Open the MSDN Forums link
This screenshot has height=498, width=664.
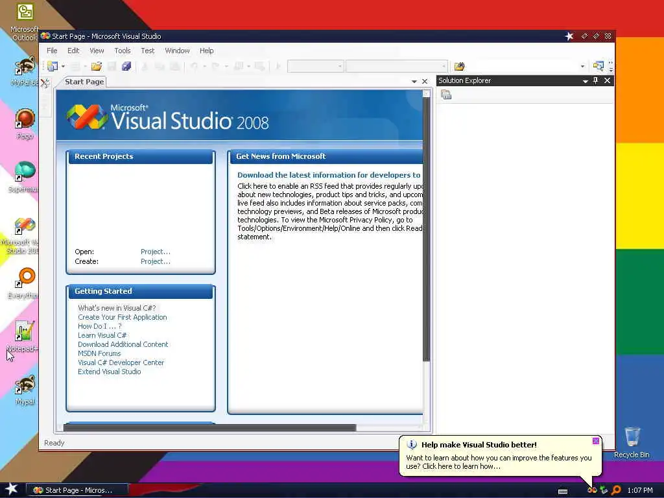99,353
